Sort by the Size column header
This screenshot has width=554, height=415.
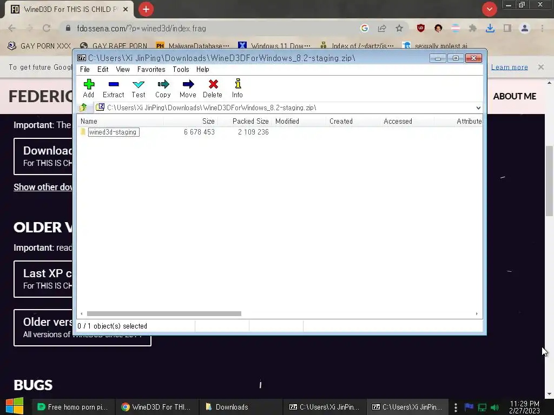[x=190, y=122]
